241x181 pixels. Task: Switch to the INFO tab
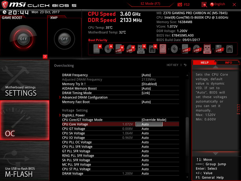[x=228, y=63]
